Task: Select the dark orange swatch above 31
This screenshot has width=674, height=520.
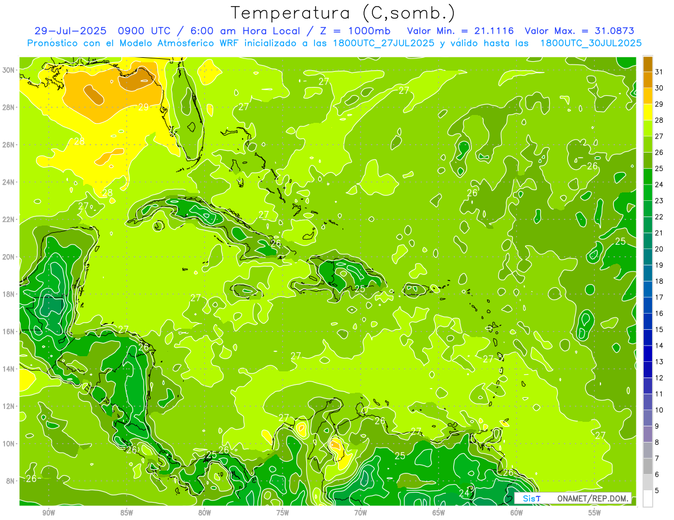Action: pyautogui.click(x=648, y=63)
